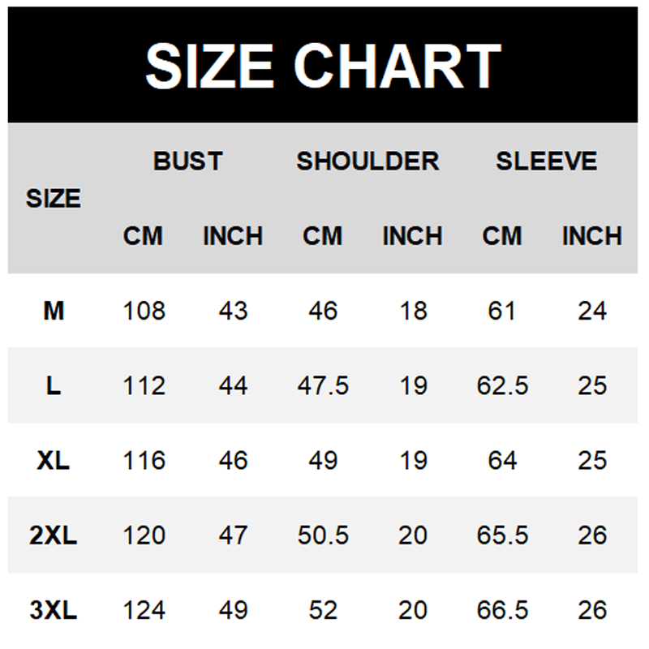Select the sleeve value 66.5 for 3XL

click(x=502, y=610)
